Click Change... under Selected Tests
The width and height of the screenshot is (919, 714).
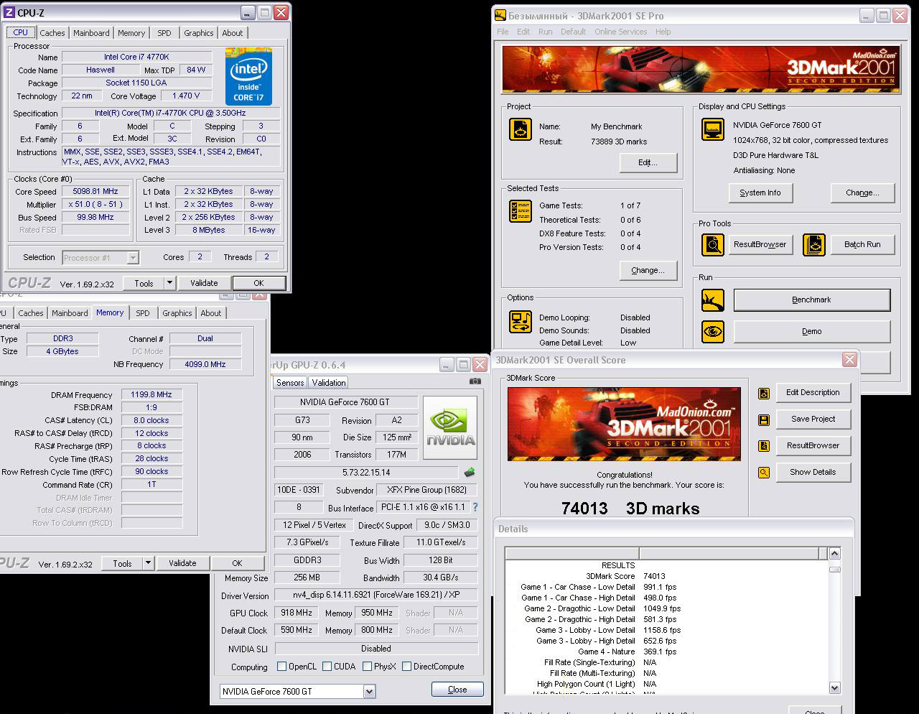(x=648, y=271)
